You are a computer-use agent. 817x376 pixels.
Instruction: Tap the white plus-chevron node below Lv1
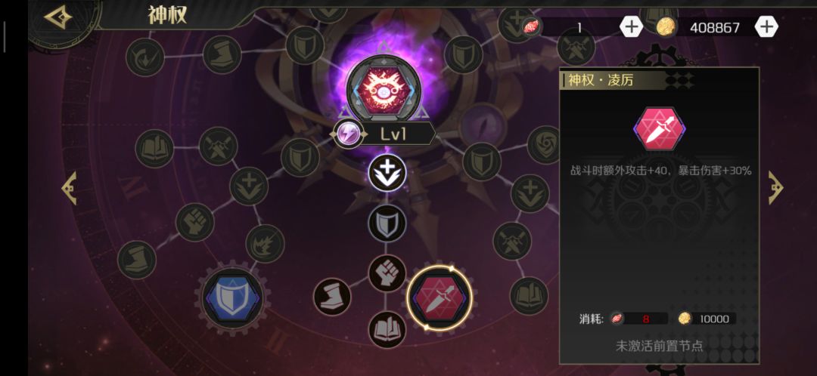(387, 174)
